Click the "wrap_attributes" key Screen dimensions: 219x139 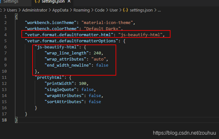point(65,59)
